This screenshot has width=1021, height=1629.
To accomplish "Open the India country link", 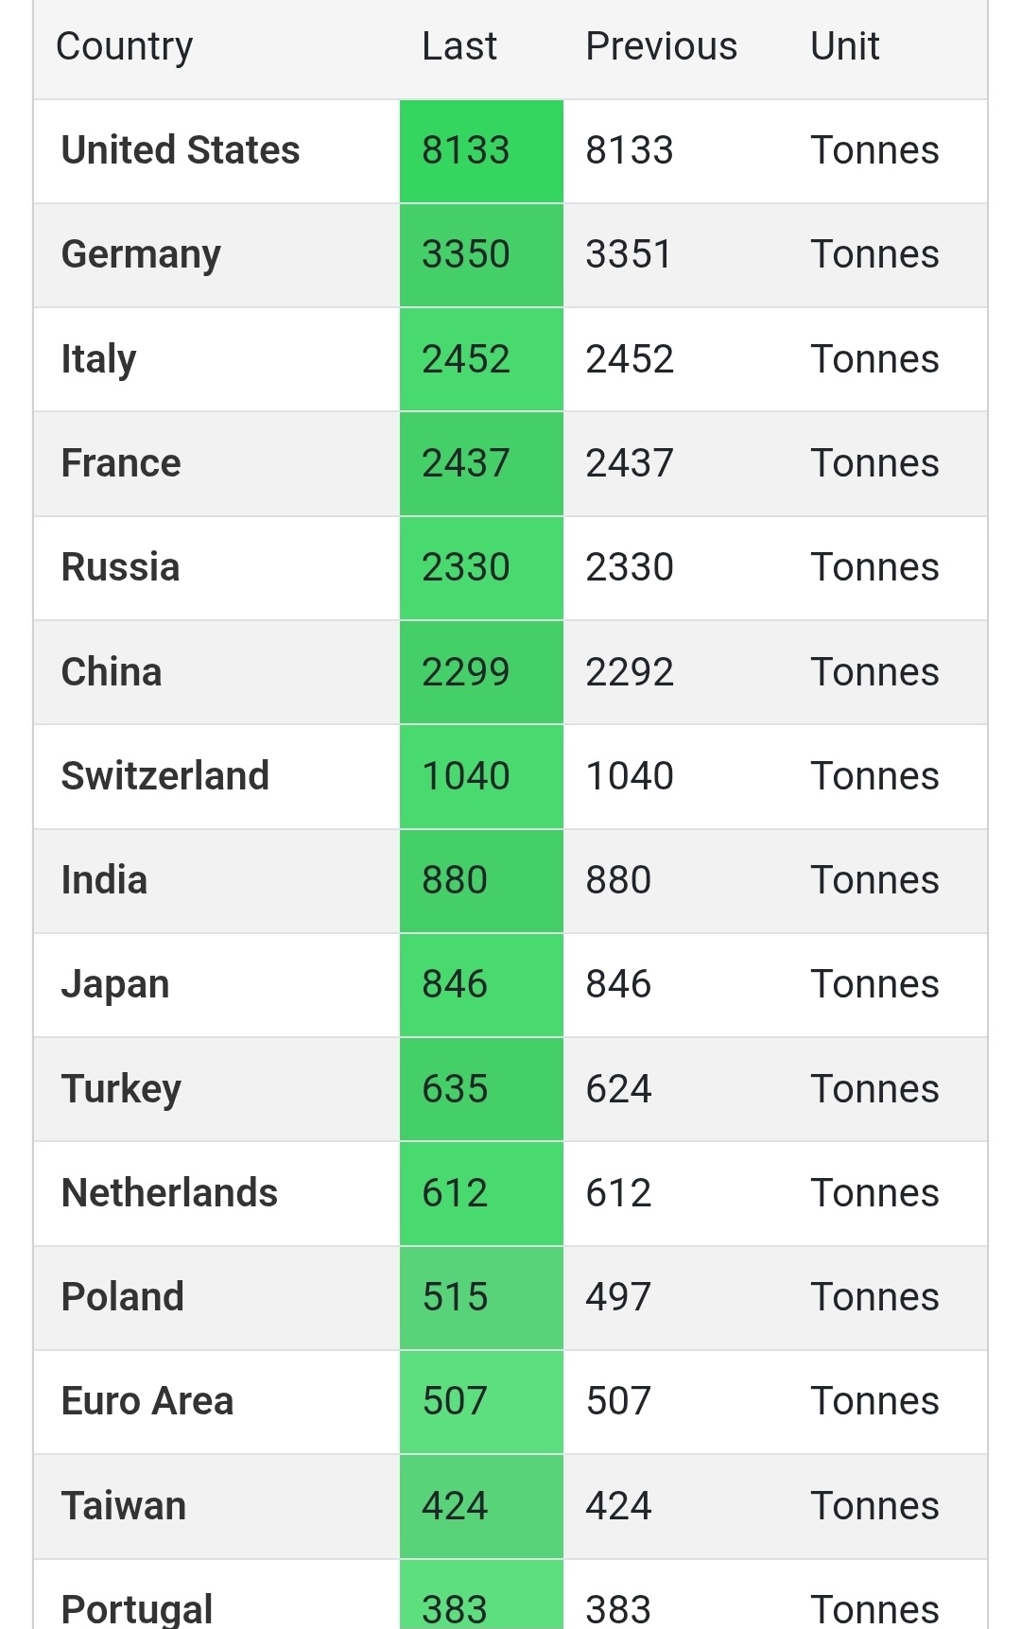I will point(104,880).
